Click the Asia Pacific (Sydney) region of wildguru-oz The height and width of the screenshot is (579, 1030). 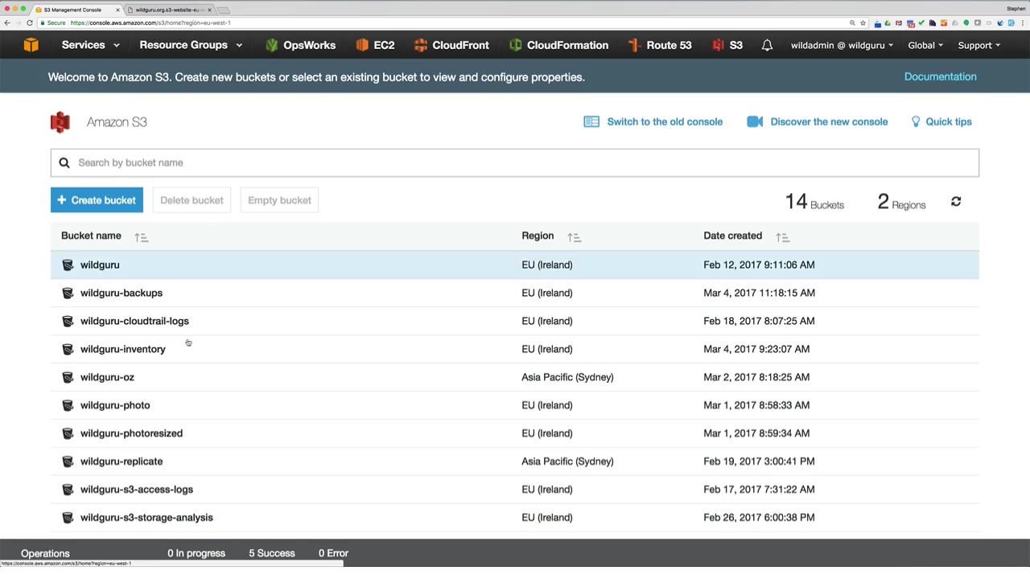tap(567, 377)
